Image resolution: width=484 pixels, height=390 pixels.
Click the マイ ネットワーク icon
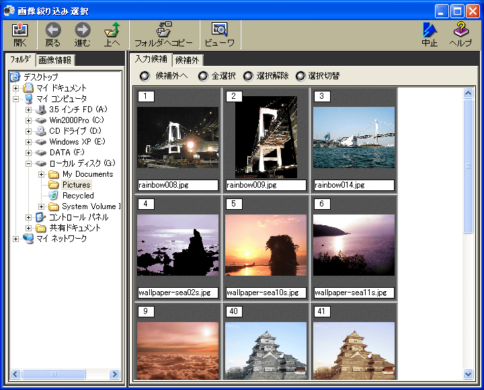[28, 239]
